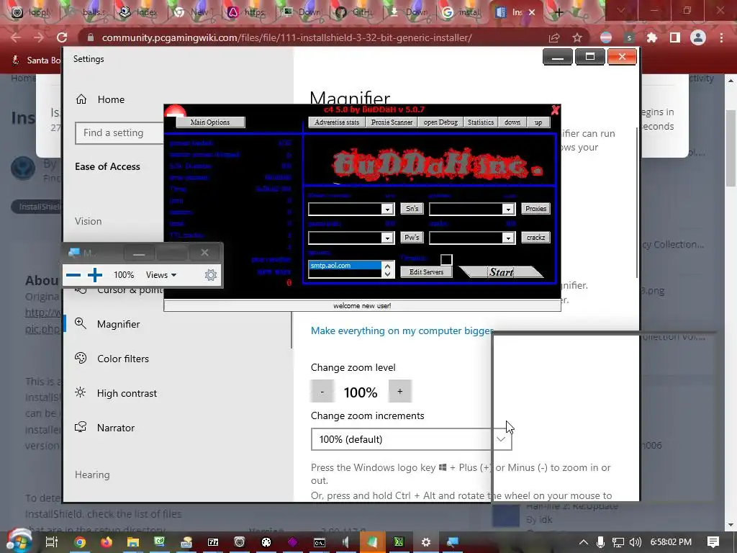Click open Debug button in c4

[440, 122]
